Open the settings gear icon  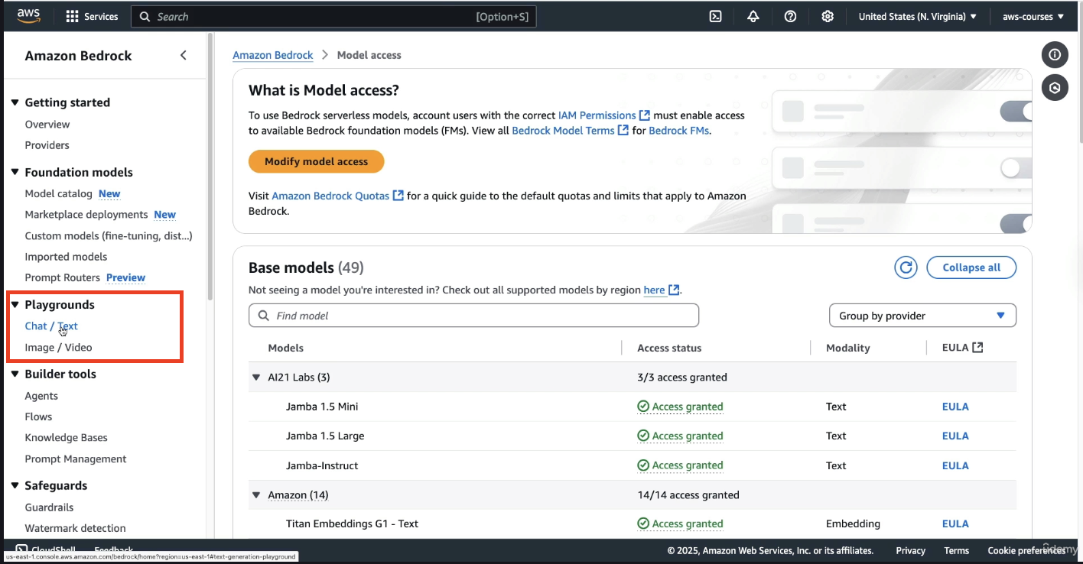[828, 16]
